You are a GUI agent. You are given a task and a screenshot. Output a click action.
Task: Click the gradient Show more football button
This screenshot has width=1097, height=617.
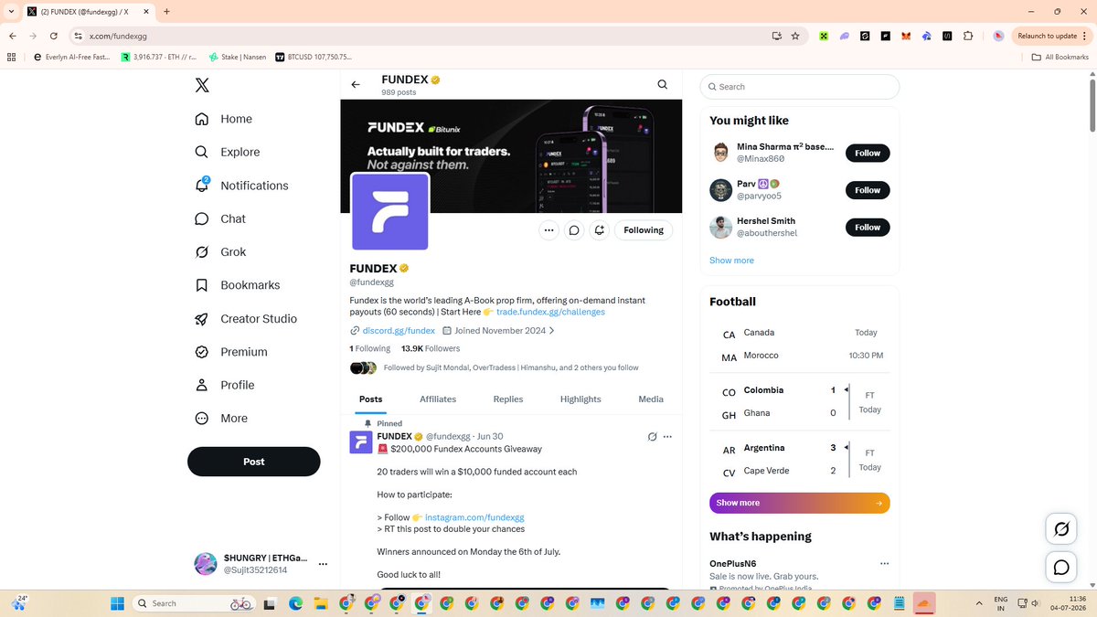[x=800, y=503]
